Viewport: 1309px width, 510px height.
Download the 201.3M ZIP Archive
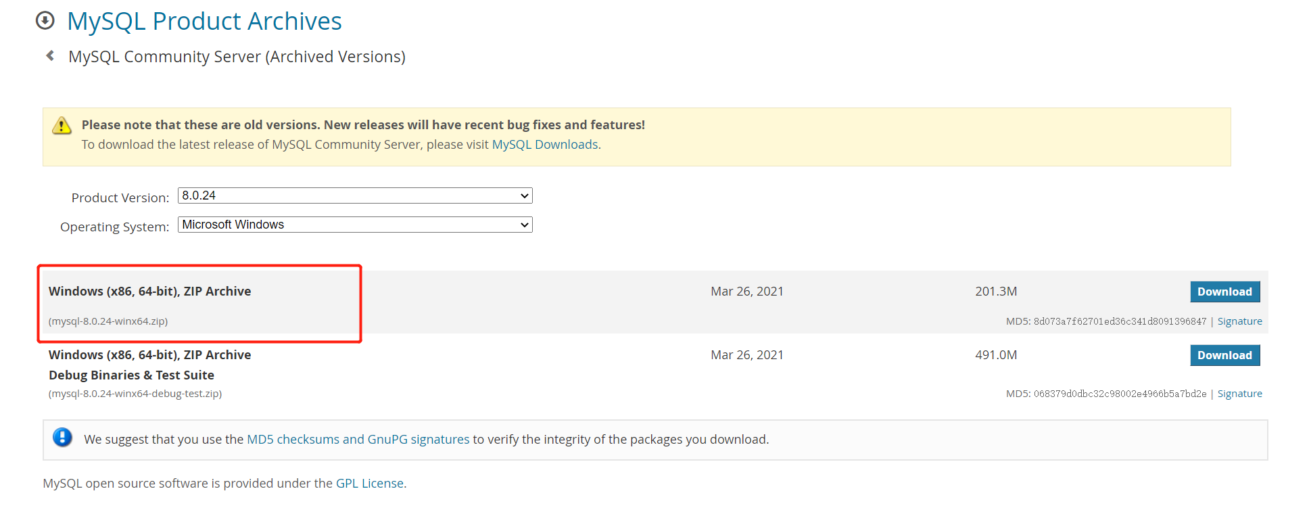pos(1224,292)
